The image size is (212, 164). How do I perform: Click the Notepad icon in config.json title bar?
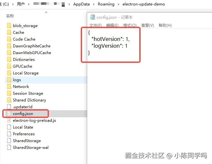[92, 17]
